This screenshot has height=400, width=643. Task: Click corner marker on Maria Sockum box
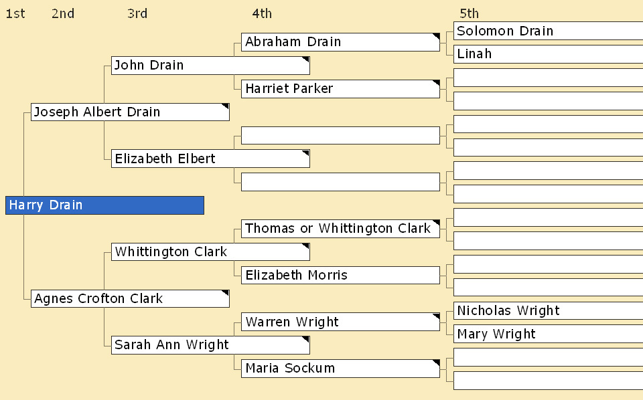tap(436, 363)
